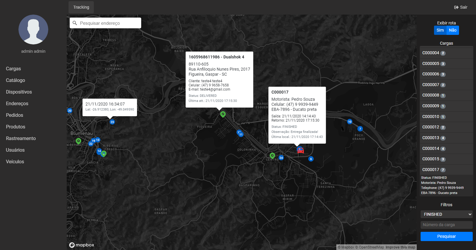Set Exibir rota to Sim

point(440,30)
